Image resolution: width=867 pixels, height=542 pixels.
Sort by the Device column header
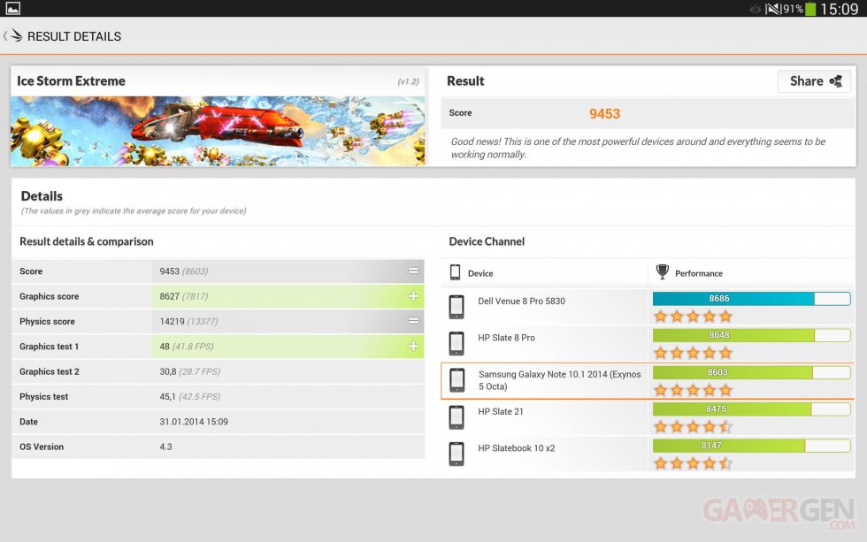click(x=480, y=273)
